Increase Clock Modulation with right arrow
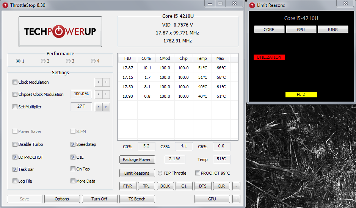This screenshot has width=356, height=208. pyautogui.click(x=106, y=82)
